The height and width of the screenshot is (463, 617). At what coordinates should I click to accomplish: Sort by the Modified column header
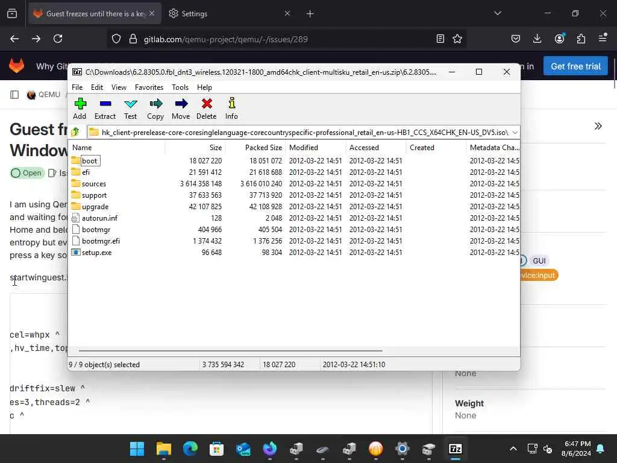[x=316, y=148]
